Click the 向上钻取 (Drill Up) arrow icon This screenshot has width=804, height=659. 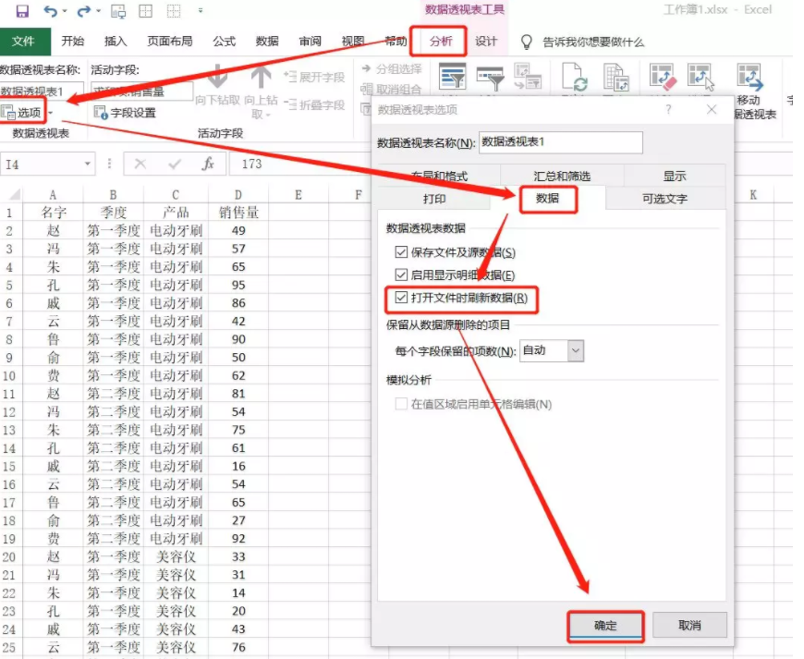(x=261, y=77)
